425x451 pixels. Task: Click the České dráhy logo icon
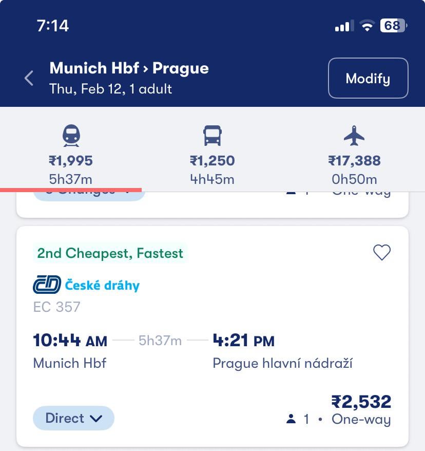[46, 285]
